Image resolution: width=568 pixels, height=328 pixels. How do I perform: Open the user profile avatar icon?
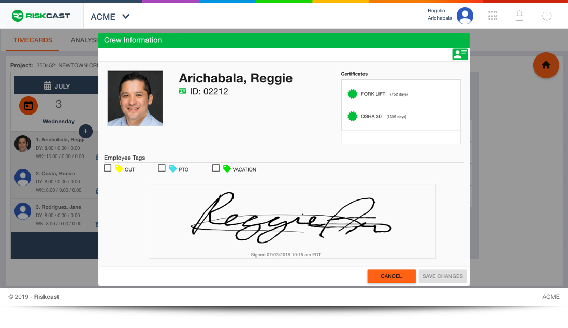click(x=465, y=16)
